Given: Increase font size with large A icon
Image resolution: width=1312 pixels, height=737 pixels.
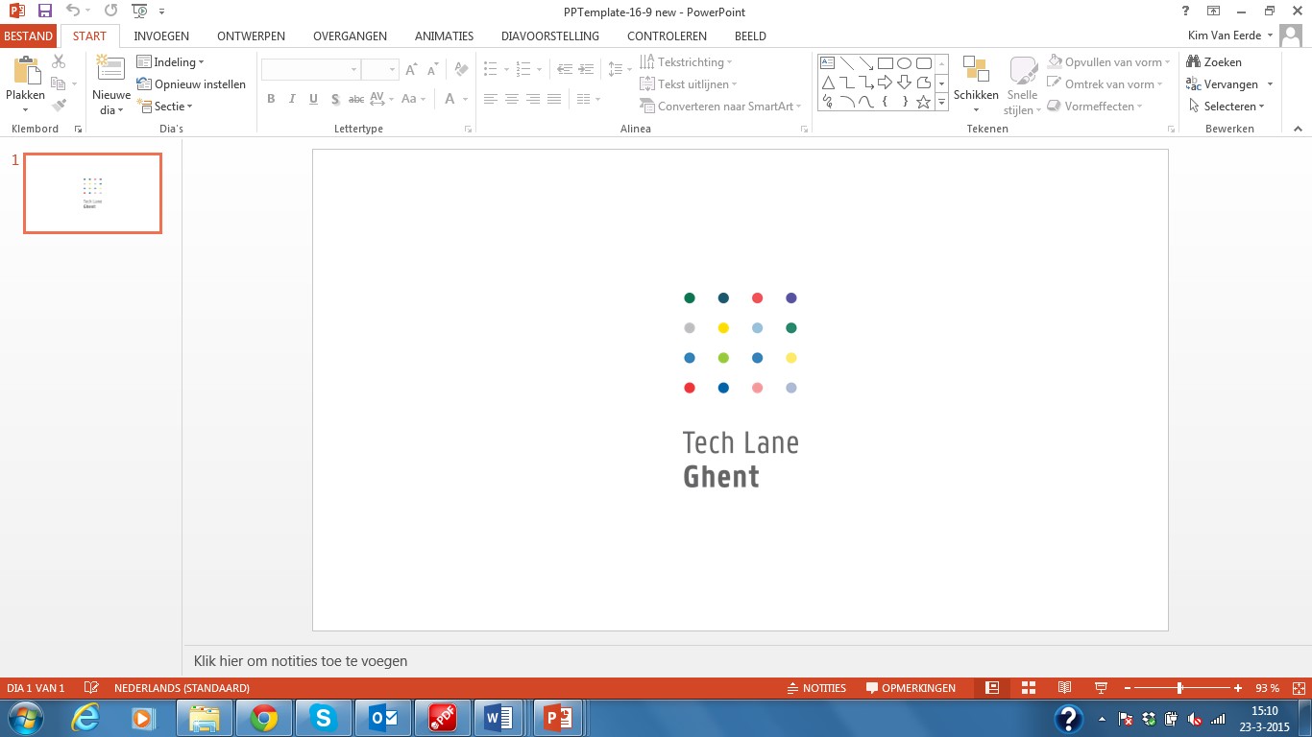Looking at the screenshot, I should [x=411, y=69].
